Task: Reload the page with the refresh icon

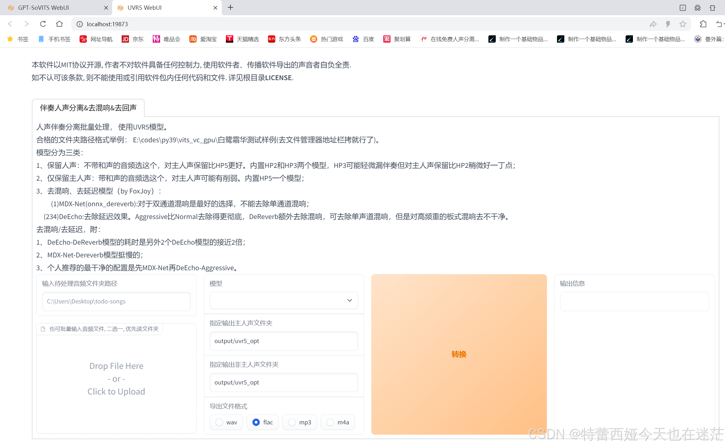Action: (x=43, y=24)
